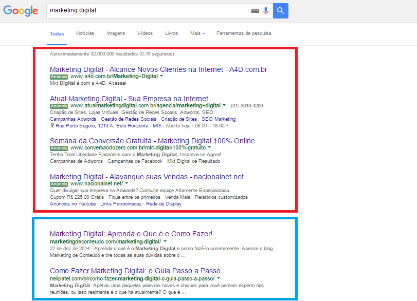This screenshot has height=301, width=417.
Task: Click the Anúncio badge of a4d.com.br
Action: [59, 77]
